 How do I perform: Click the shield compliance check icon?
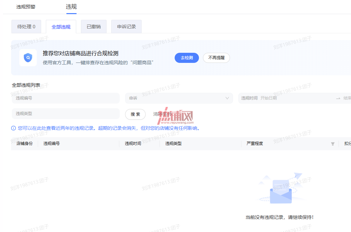(x=28, y=57)
